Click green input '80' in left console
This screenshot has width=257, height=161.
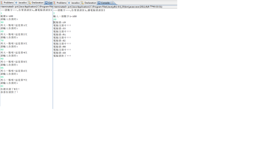point(2,50)
